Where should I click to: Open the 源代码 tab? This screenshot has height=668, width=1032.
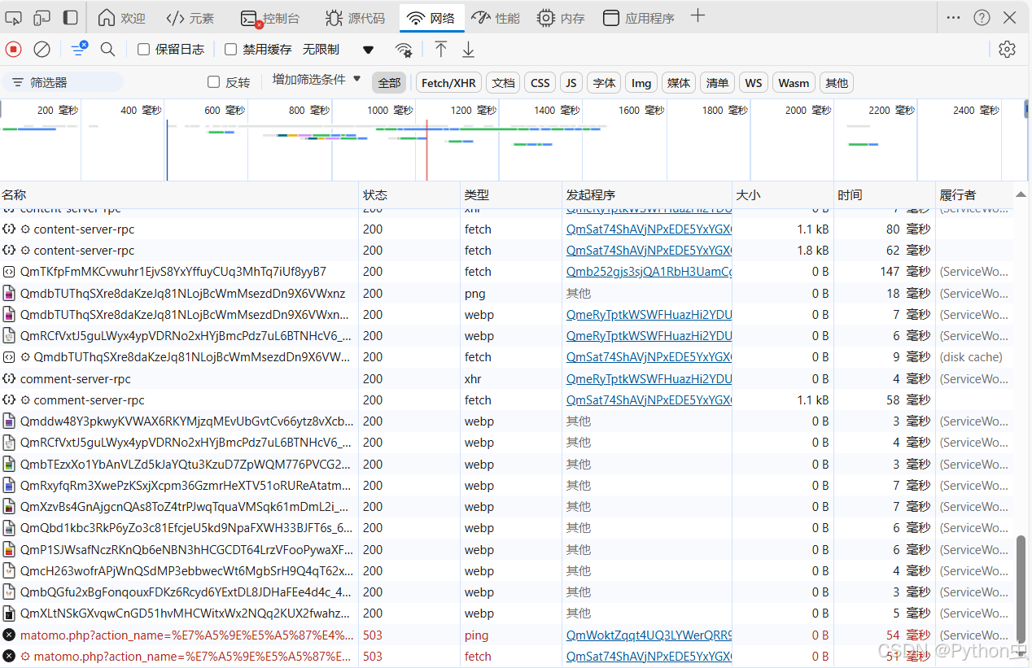[x=355, y=18]
